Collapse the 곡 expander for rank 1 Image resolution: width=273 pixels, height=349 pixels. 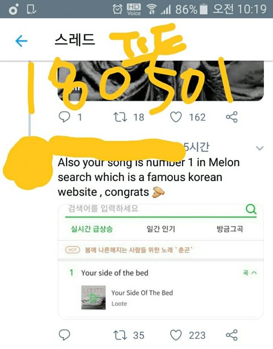click(250, 273)
